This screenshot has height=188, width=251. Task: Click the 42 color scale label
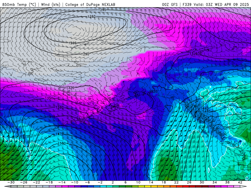pyautogui.click(x=240, y=182)
